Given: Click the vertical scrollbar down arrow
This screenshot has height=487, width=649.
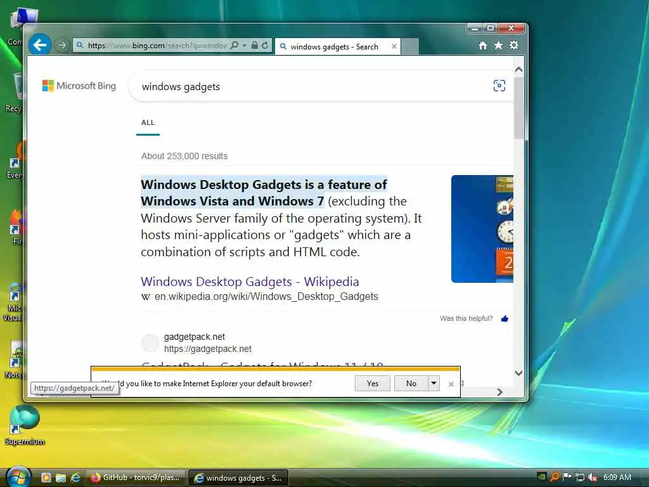Looking at the screenshot, I should click(x=518, y=373).
